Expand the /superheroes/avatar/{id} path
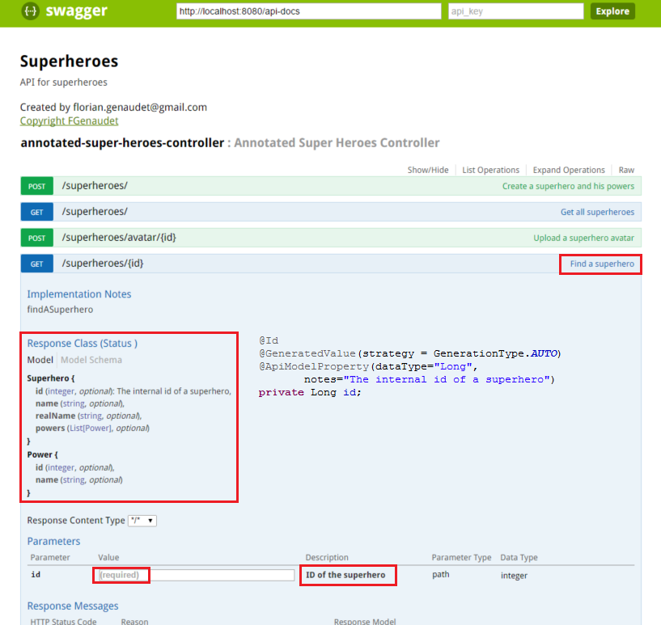Image resolution: width=661 pixels, height=625 pixels. point(119,238)
